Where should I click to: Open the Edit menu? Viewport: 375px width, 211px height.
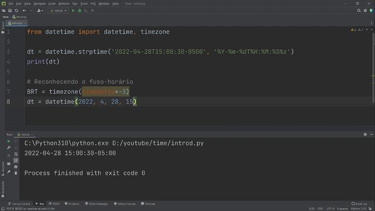(19, 4)
